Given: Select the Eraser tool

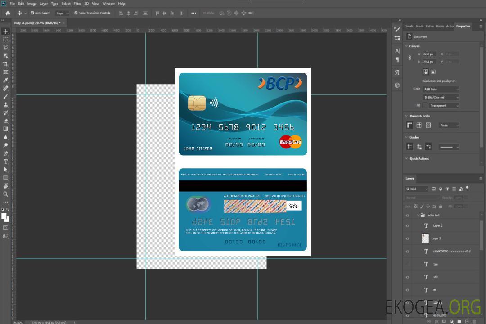Looking at the screenshot, I should [x=5, y=121].
